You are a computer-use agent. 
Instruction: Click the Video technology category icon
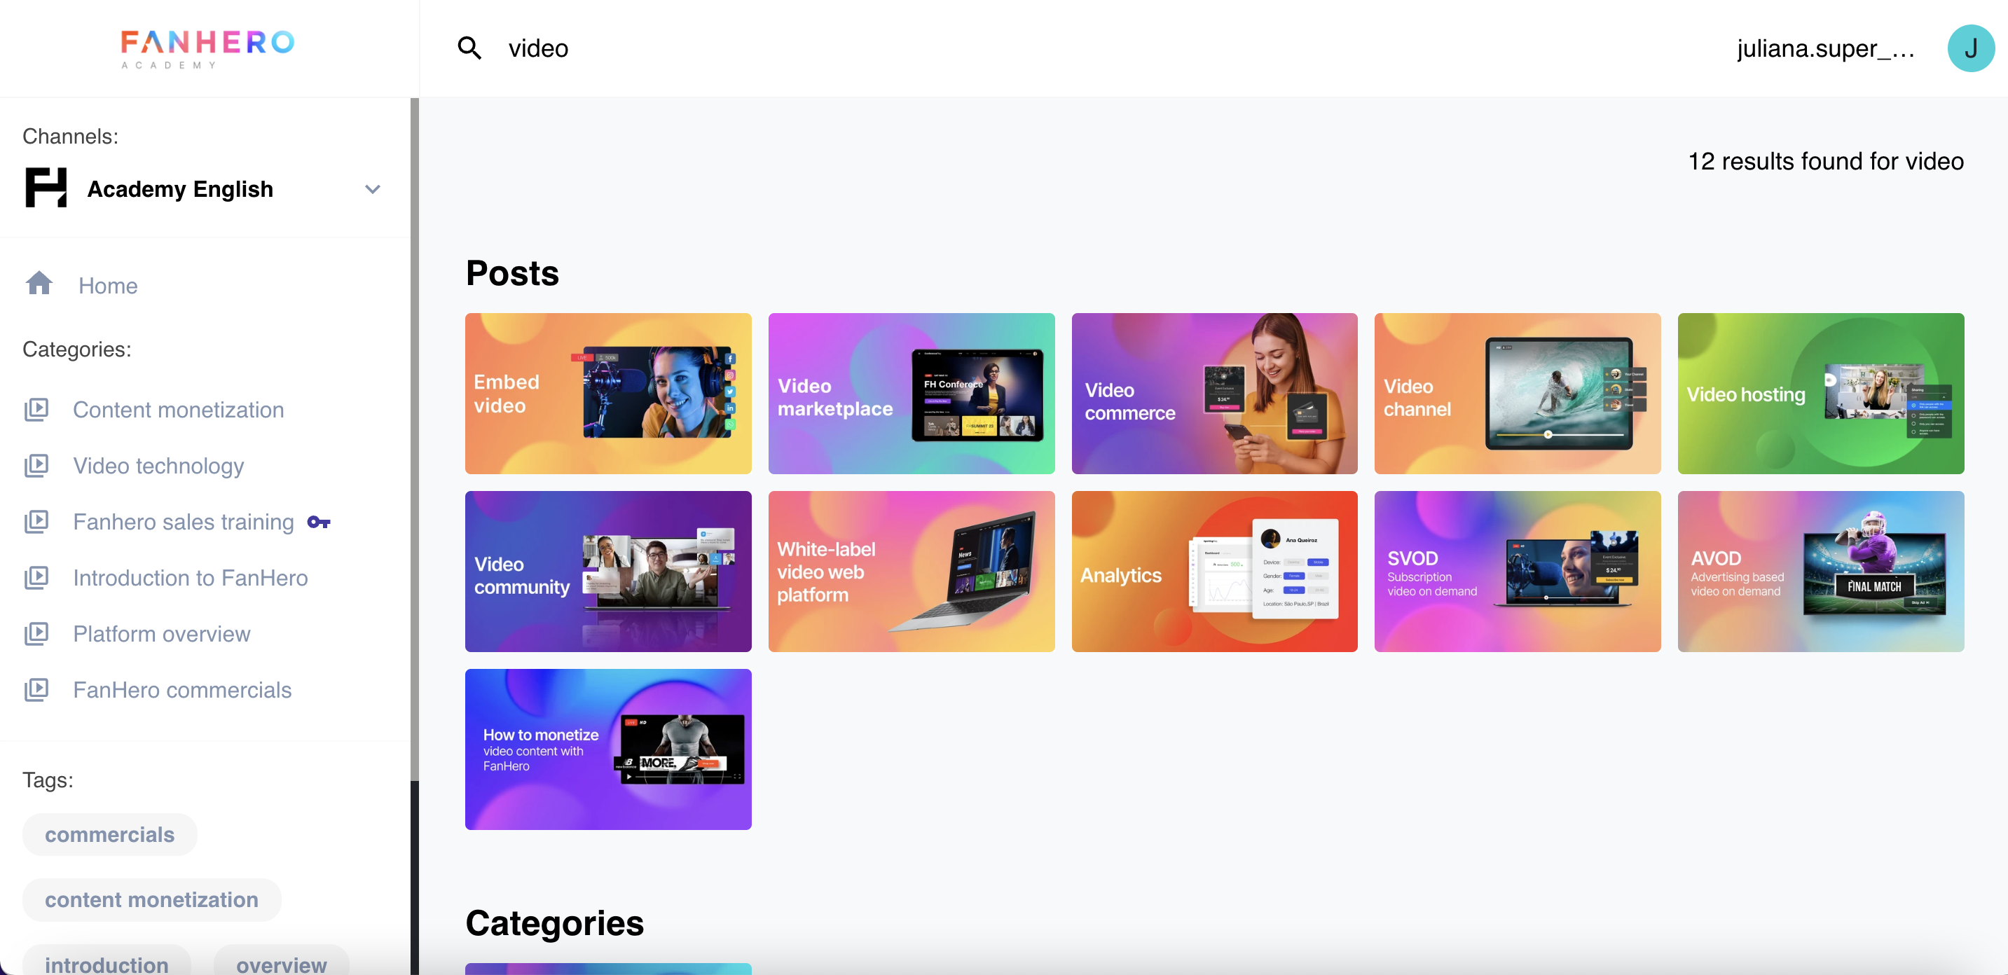coord(36,465)
